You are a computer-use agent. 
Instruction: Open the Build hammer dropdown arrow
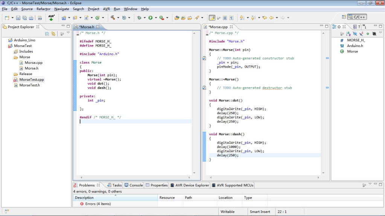pyautogui.click(x=118, y=18)
